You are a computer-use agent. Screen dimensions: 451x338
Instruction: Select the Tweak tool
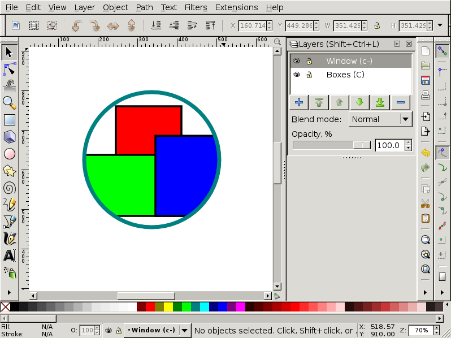9,86
